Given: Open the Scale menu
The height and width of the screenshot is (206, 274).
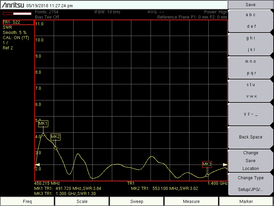Looking at the screenshot, I should pyautogui.click(x=82, y=202).
